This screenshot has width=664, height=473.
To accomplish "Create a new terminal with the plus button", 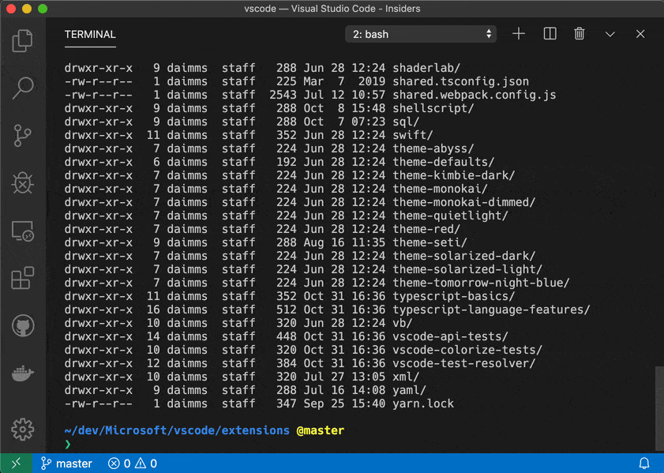I will tap(519, 34).
